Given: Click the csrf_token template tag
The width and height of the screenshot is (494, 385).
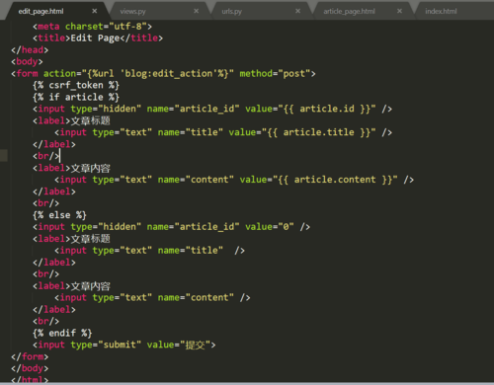Looking at the screenshot, I should point(76,86).
